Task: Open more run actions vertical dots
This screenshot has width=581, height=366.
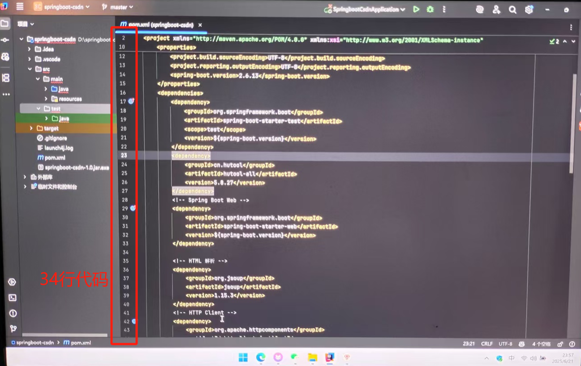Action: pyautogui.click(x=444, y=9)
